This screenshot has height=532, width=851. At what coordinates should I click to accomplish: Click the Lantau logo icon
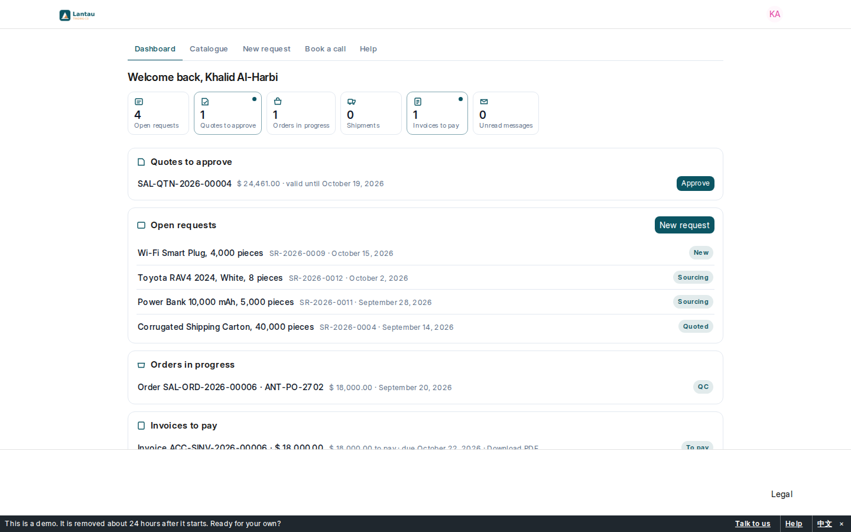click(65, 15)
